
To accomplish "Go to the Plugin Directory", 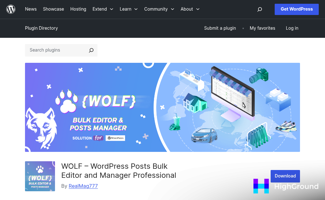I will [x=41, y=28].
